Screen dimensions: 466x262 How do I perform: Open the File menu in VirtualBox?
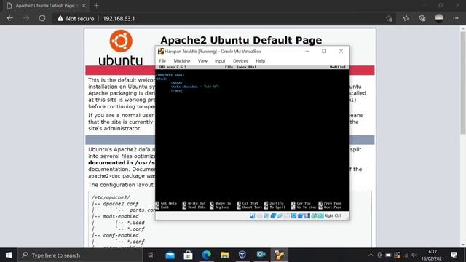tap(162, 61)
